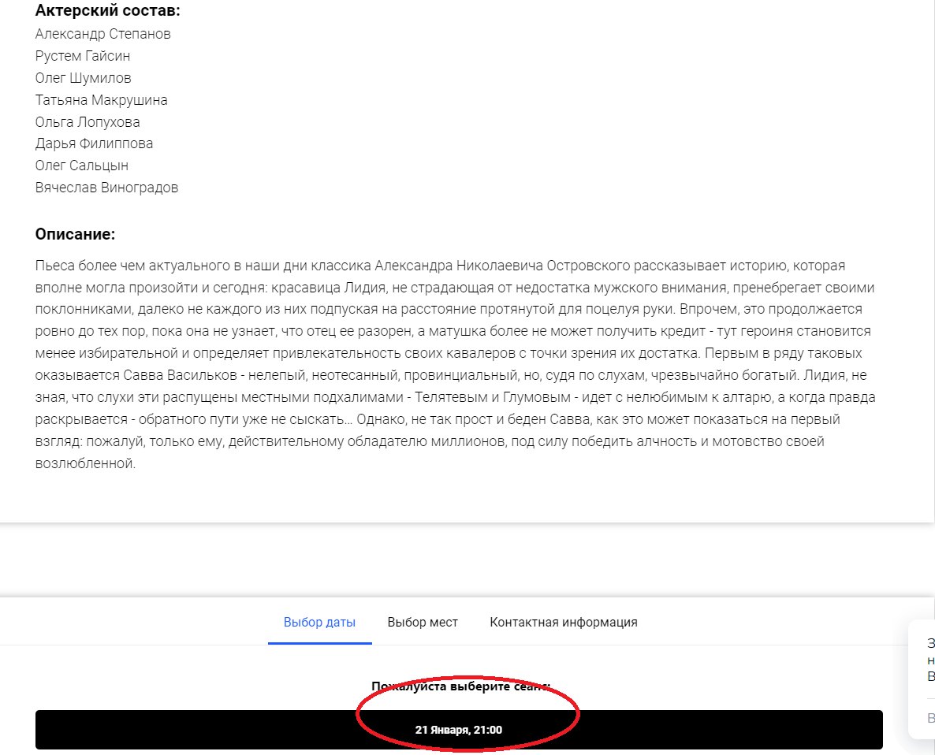Open the Выбор мест tab
This screenshot has width=935, height=755.
423,622
